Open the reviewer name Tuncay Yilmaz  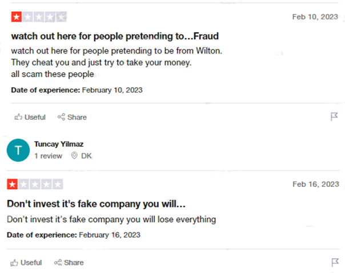point(59,144)
